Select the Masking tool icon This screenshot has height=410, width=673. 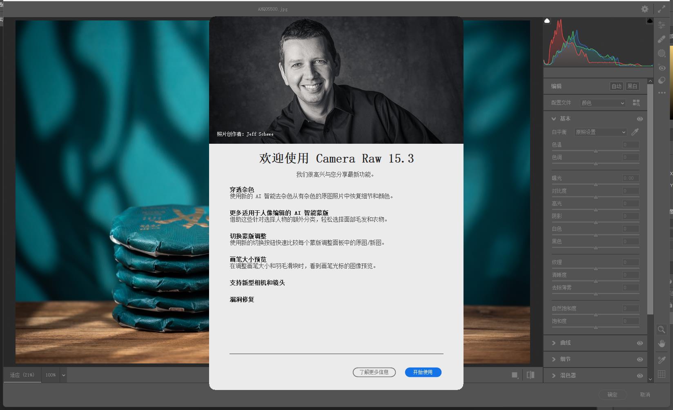click(662, 53)
